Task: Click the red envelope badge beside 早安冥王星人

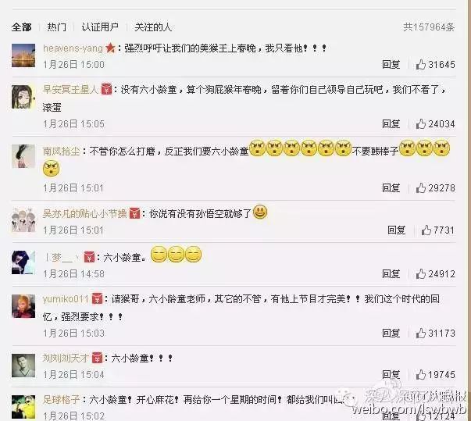Action: (106, 90)
